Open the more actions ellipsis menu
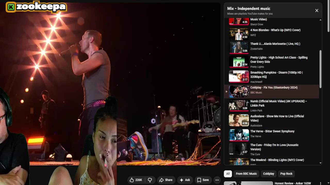This screenshot has height=185, width=330. 217,180
